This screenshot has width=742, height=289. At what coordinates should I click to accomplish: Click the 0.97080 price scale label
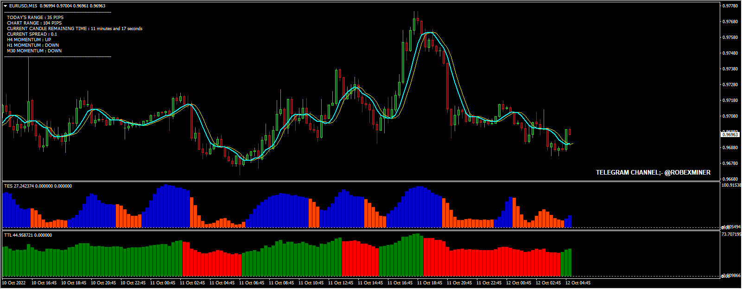pyautogui.click(x=730, y=116)
